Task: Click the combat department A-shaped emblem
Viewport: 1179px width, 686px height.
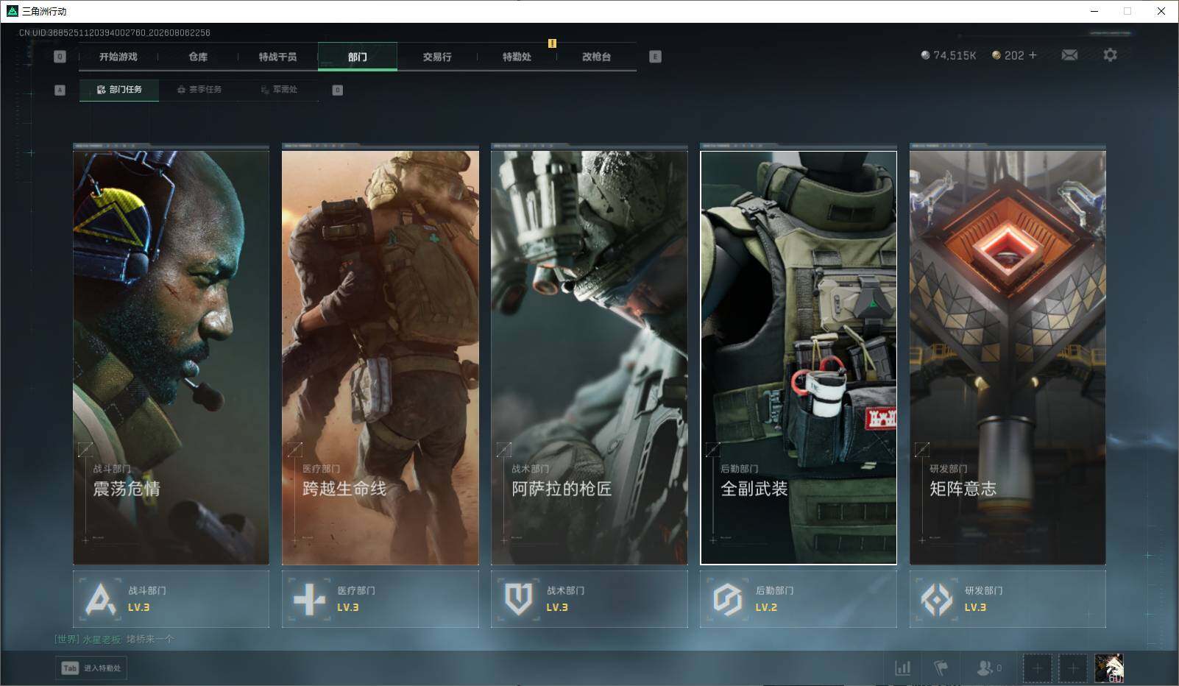Action: tap(101, 599)
